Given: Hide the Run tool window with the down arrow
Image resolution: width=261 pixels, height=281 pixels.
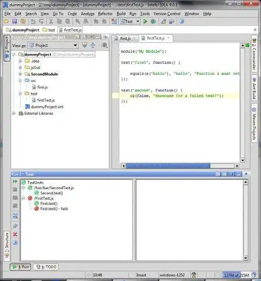Looking at the screenshot, I should (x=246, y=174).
